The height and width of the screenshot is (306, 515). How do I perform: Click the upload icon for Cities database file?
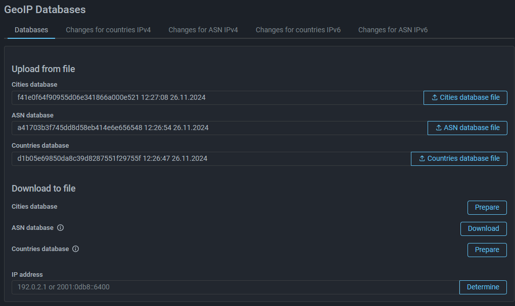[x=435, y=98]
